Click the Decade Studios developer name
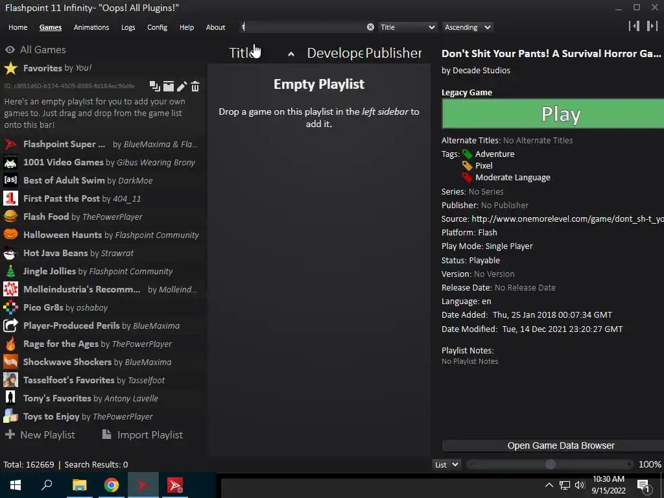 coord(481,70)
